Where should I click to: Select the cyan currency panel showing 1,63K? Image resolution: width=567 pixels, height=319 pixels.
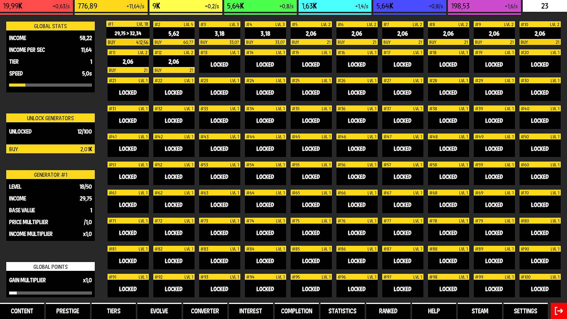(x=335, y=6)
